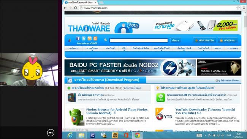Open the RSS feed icon

tap(95, 38)
